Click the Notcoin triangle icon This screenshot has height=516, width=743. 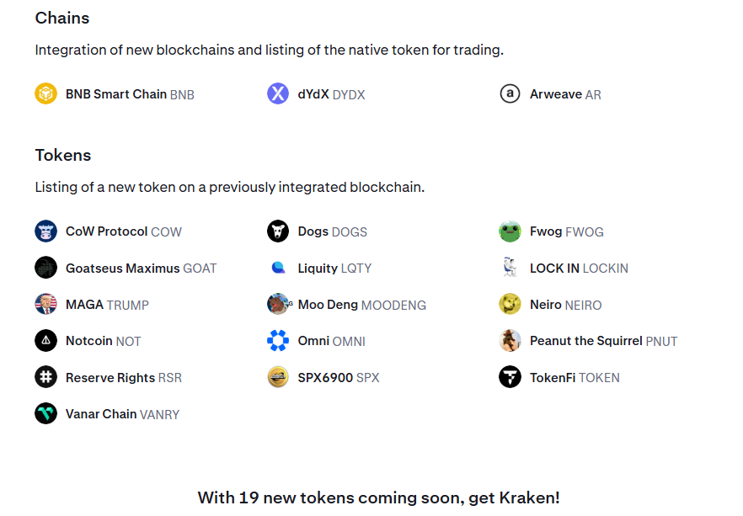45,341
